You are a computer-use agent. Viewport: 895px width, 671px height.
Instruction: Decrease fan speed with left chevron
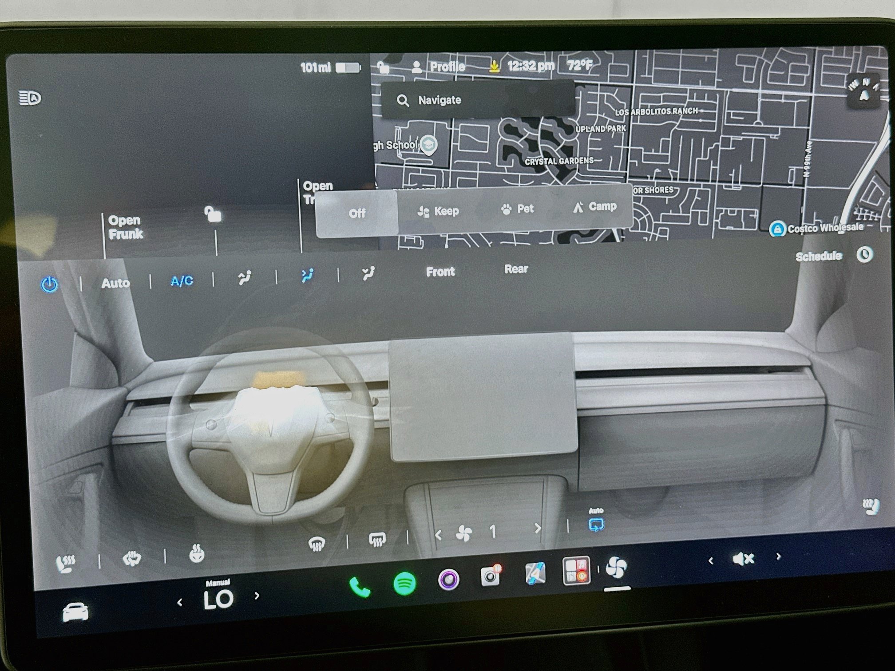(439, 535)
